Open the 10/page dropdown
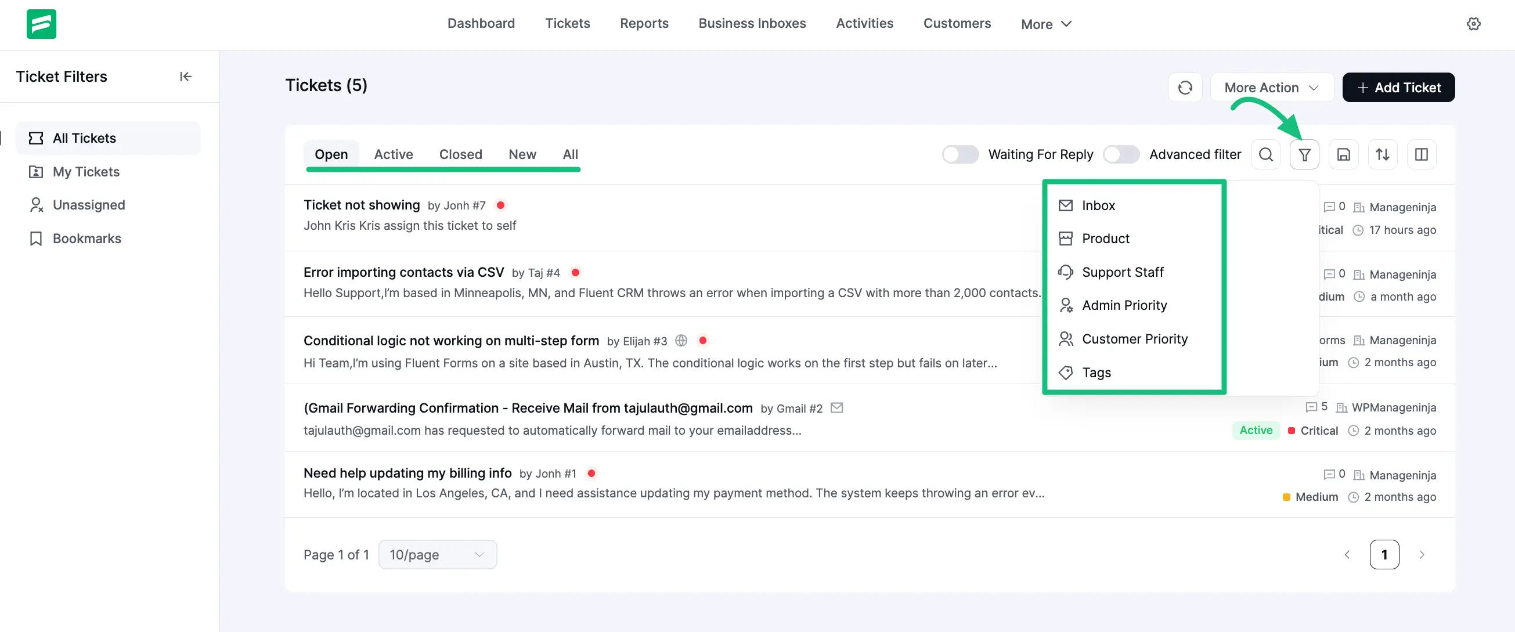Viewport: 1515px width, 632px height. tap(437, 554)
